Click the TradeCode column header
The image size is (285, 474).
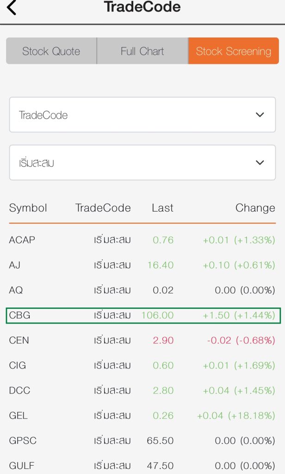tap(103, 208)
